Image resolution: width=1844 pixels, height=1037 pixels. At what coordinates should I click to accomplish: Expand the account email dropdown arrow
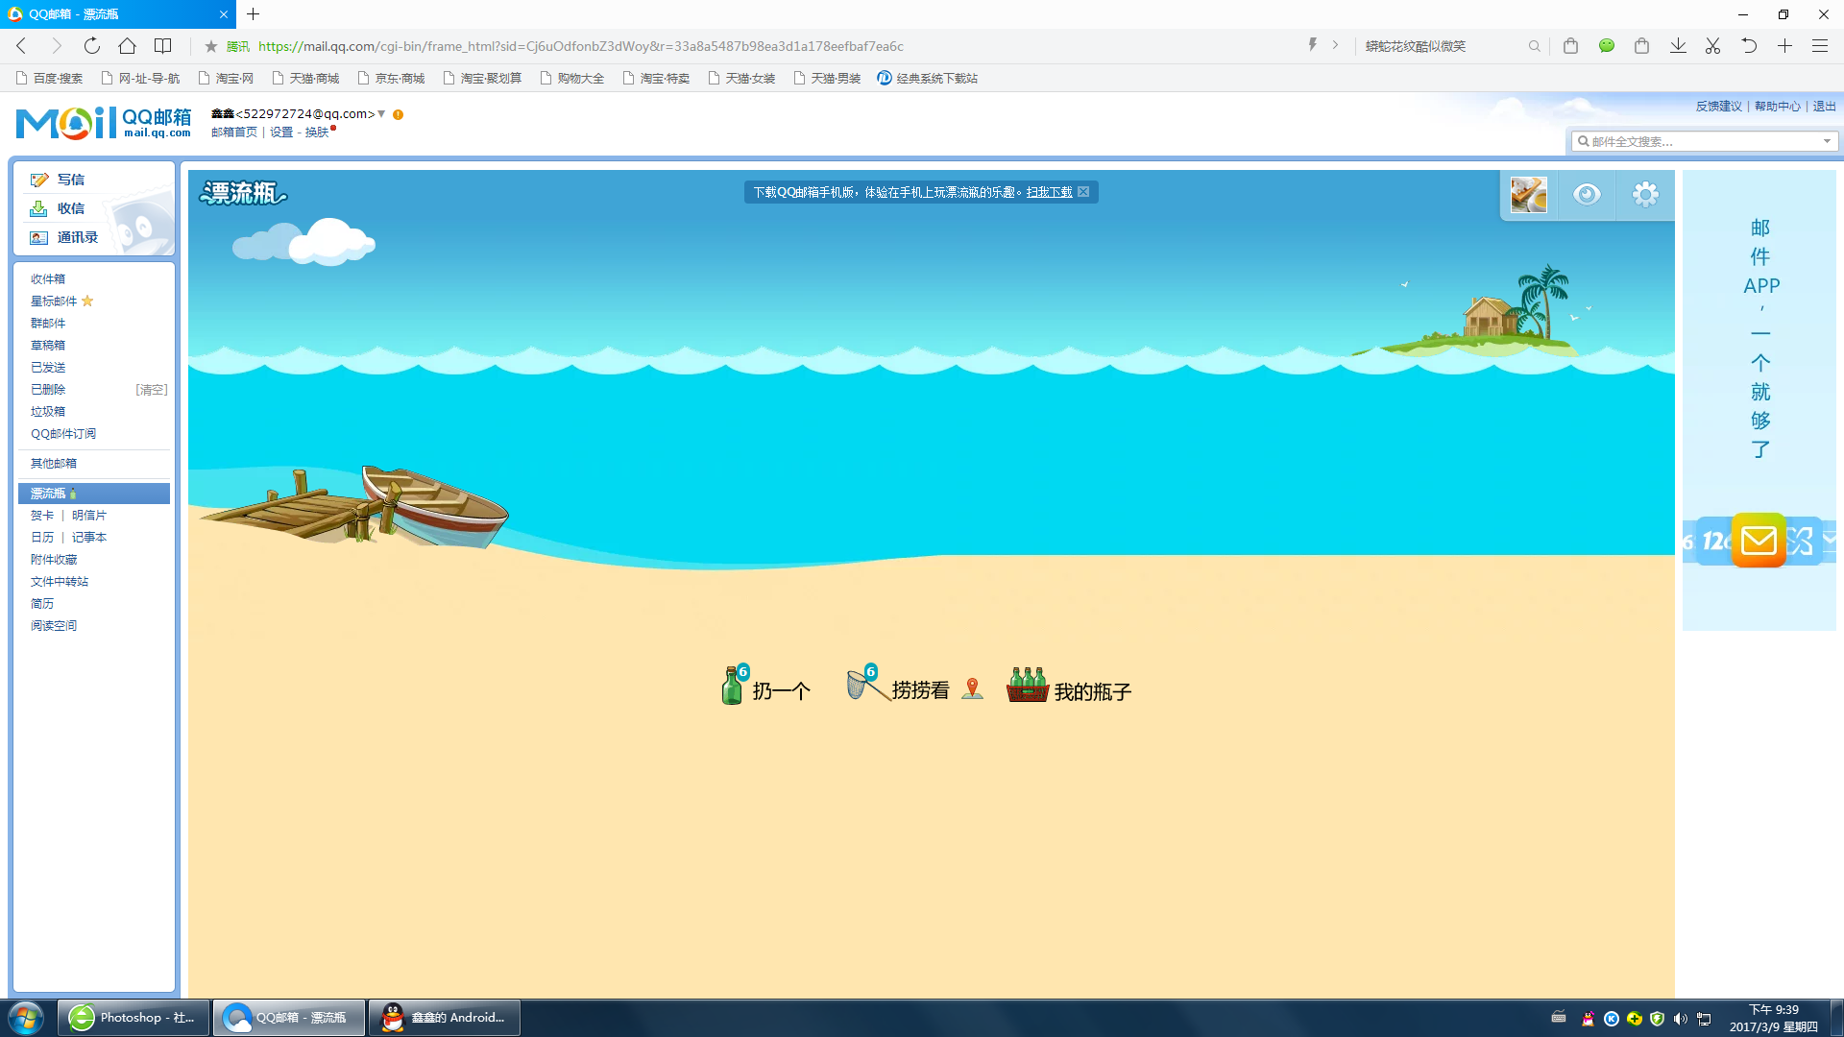(x=381, y=113)
